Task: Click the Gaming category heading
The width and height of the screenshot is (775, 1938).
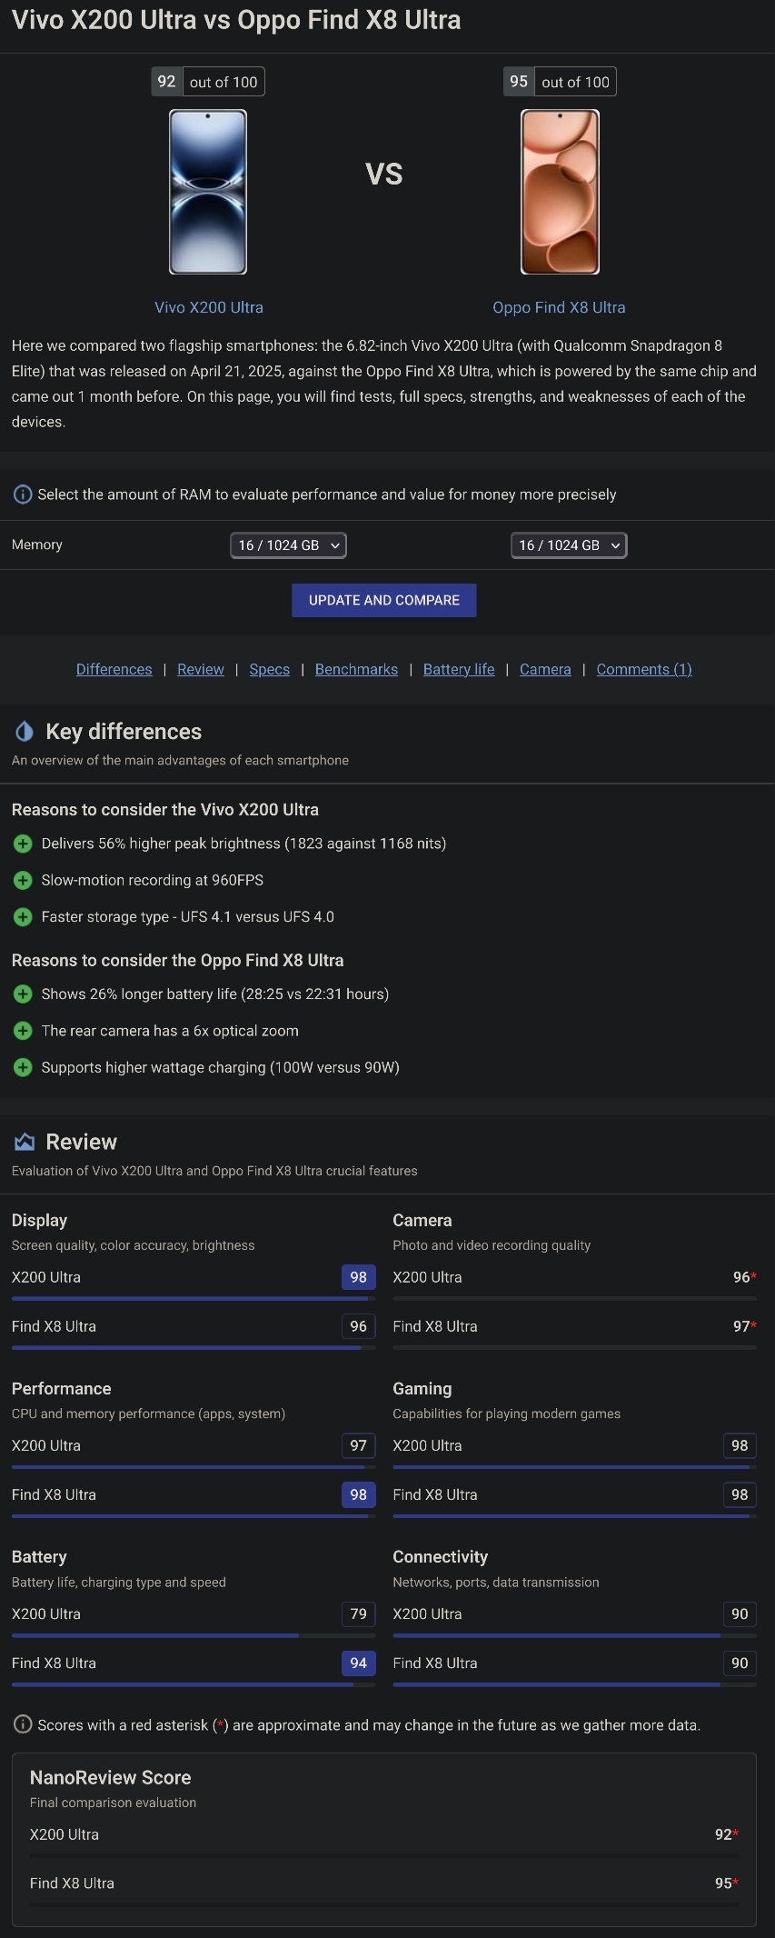Action: [x=422, y=1389]
